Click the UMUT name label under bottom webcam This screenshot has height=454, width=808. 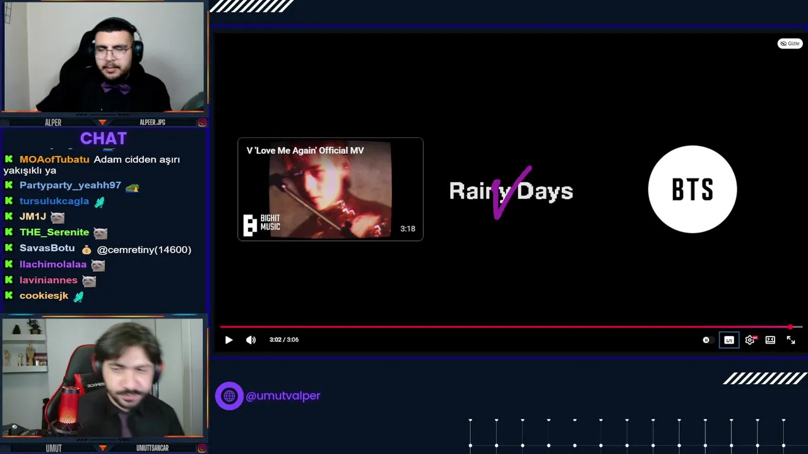54,448
